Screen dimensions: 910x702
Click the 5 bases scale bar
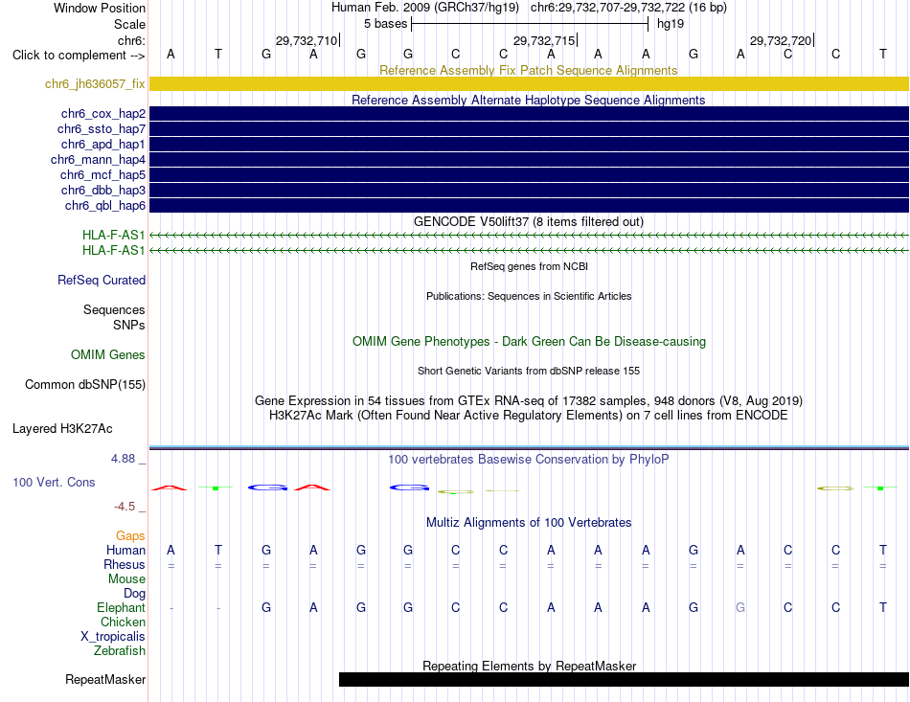tap(530, 24)
